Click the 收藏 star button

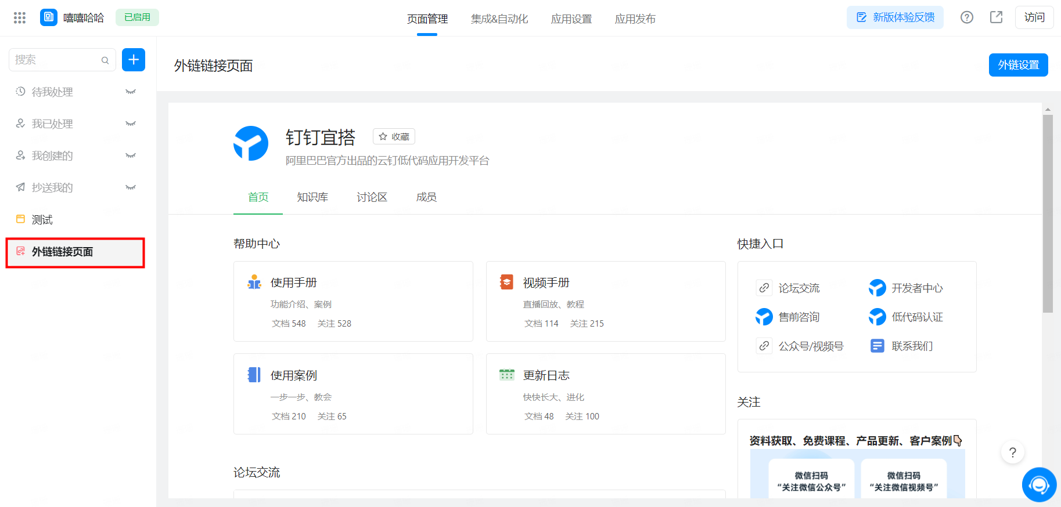[394, 136]
